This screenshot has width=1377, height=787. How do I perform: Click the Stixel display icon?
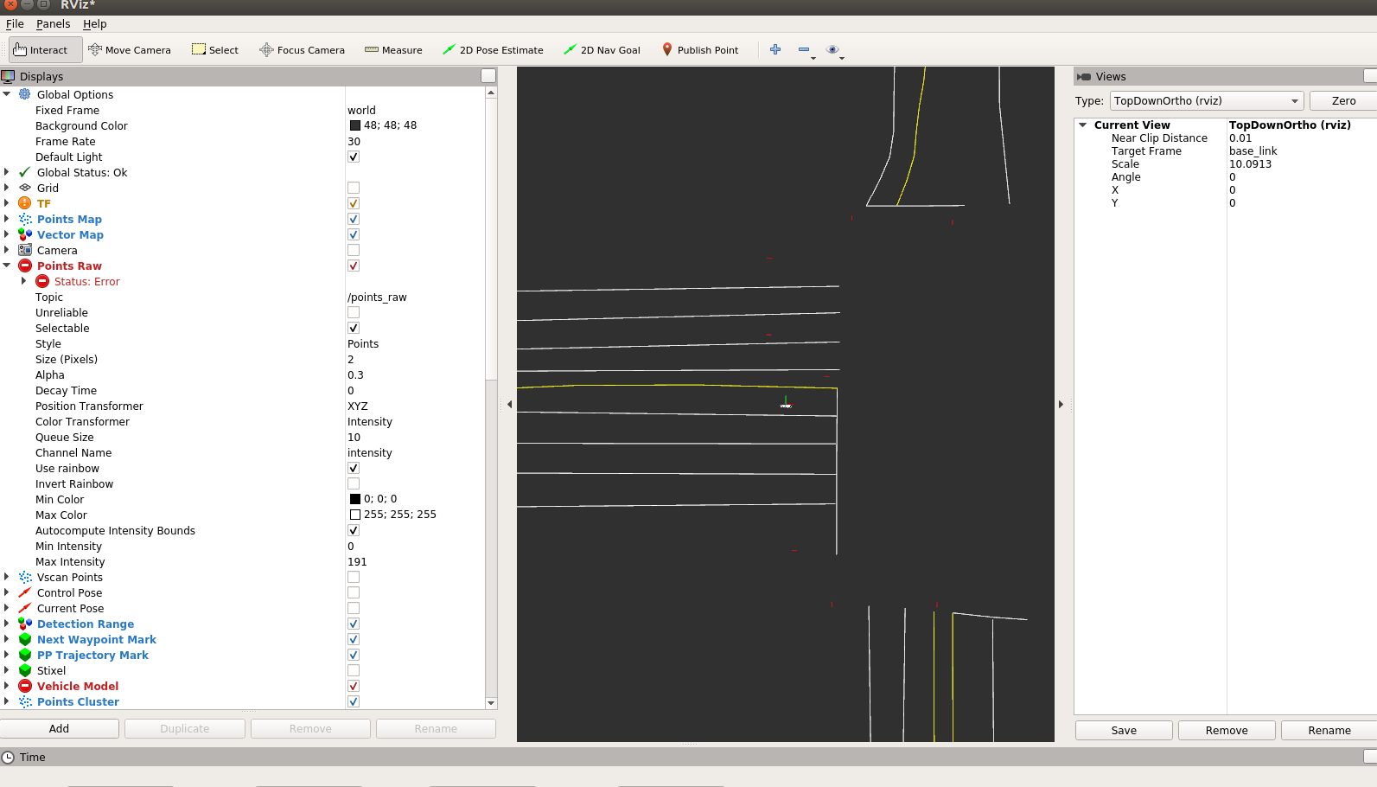25,670
